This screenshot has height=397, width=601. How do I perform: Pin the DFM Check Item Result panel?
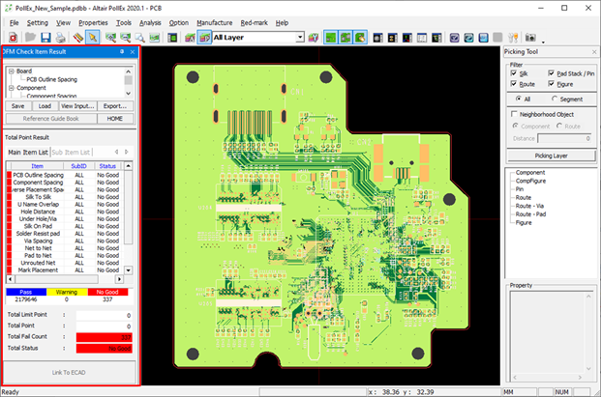click(x=121, y=51)
